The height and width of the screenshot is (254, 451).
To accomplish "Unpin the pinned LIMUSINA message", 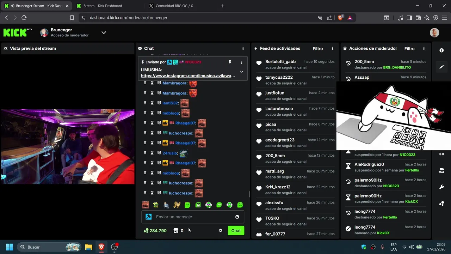I will (x=230, y=62).
